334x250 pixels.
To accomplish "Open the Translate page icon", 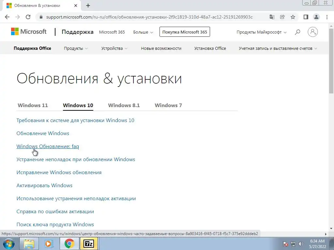I will pyautogui.click(x=272, y=17).
